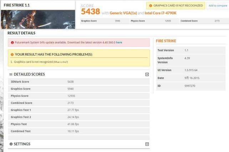Click the orange warning icon in the not recognized banner
Screen dimensions: 229x152
151,6
